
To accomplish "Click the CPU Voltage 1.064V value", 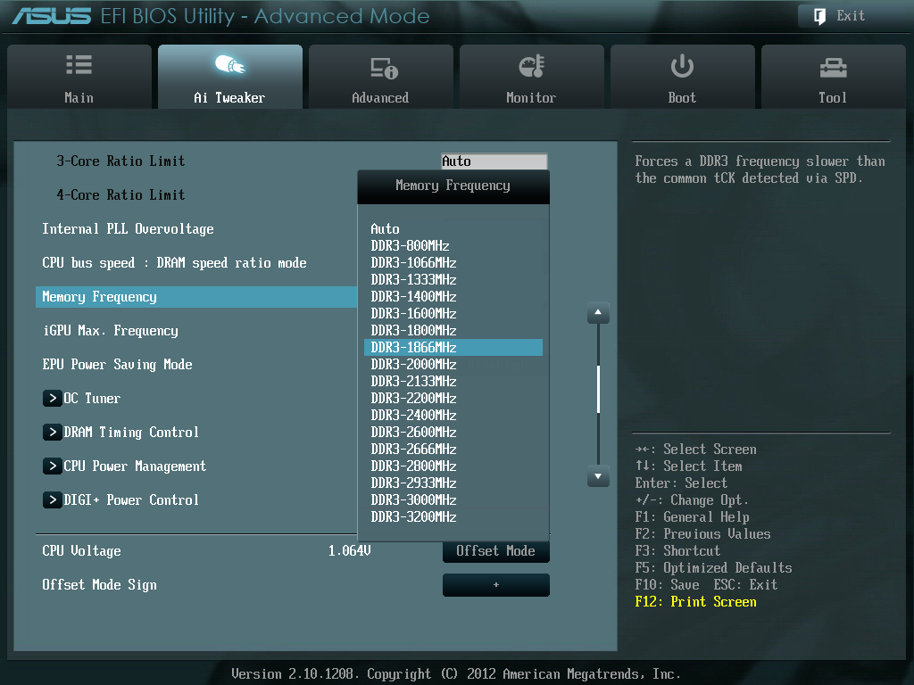I will [349, 551].
